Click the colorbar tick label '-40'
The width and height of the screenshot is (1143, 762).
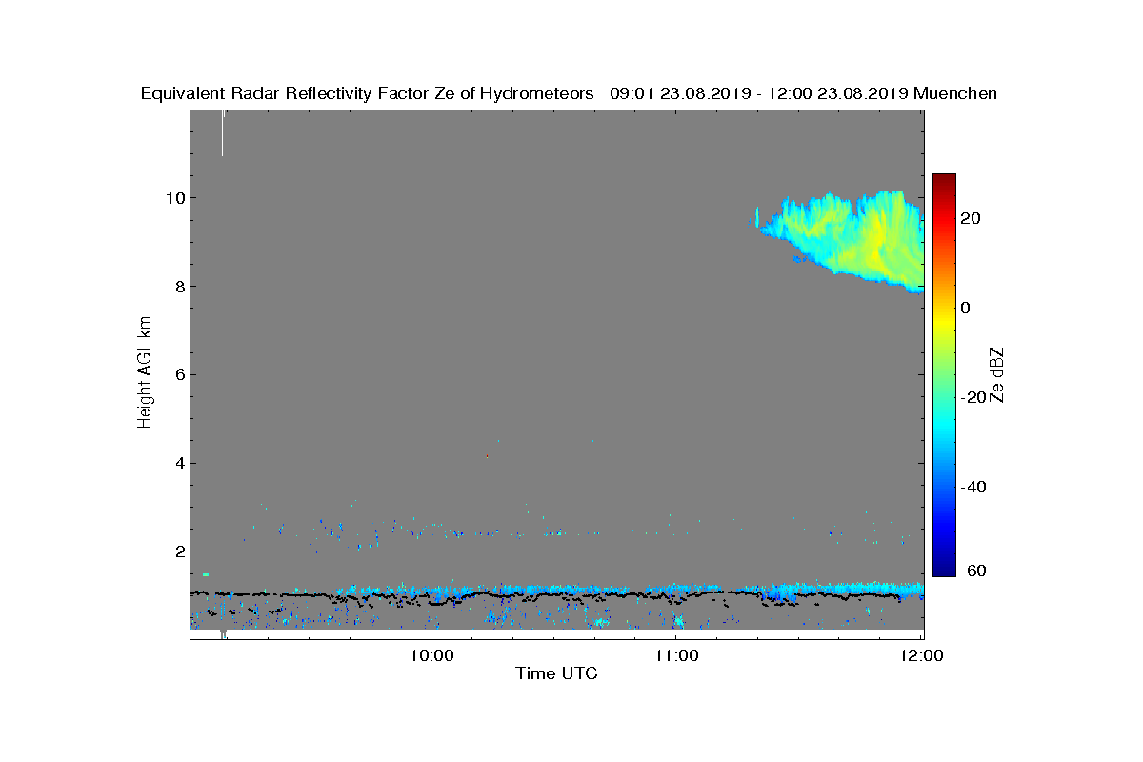pyautogui.click(x=973, y=487)
